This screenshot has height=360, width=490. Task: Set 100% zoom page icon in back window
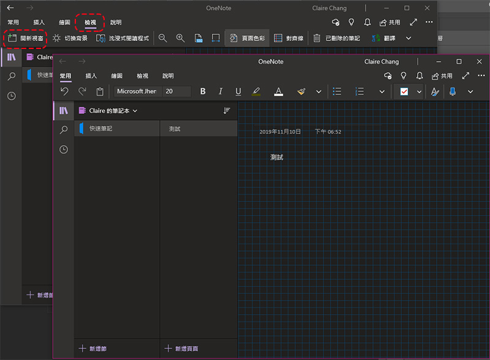(x=198, y=38)
